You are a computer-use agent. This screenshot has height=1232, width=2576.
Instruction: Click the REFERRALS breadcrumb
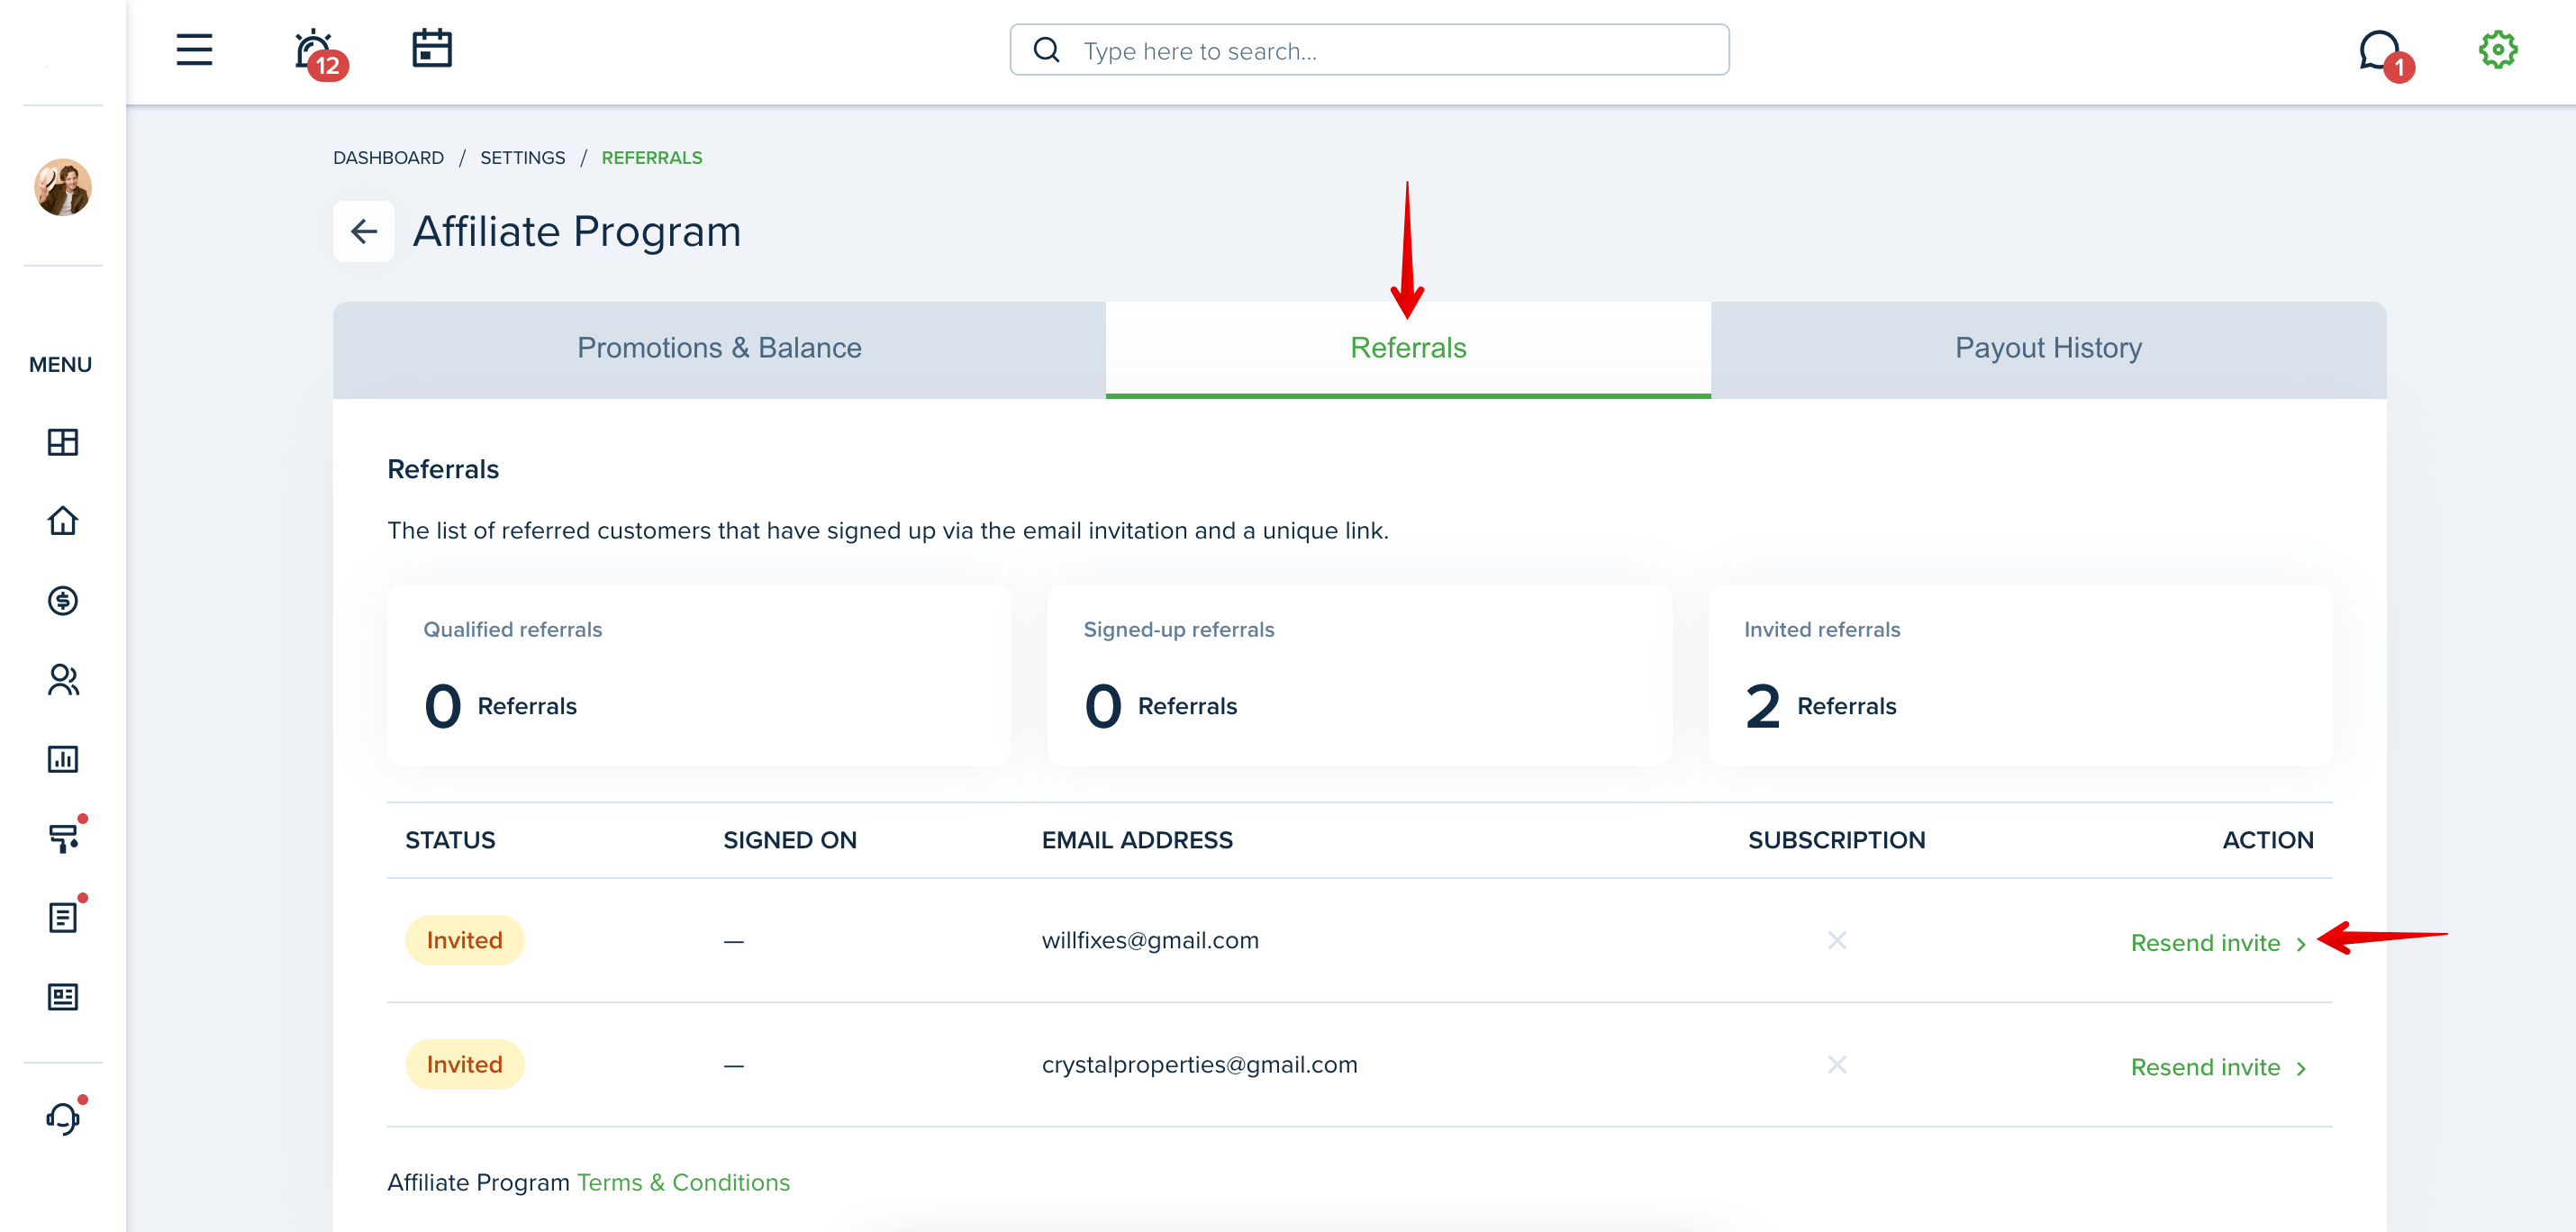[x=652, y=158]
